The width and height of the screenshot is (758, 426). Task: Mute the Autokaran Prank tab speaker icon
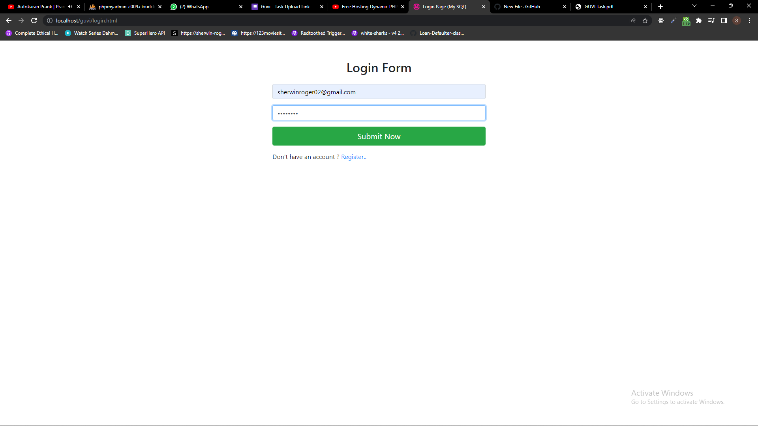tap(70, 6)
